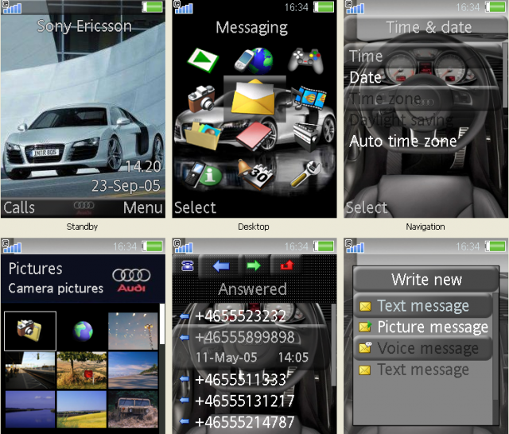Click signal strength icon on Write new screen
Screen dimensions: 509x434
pos(355,246)
